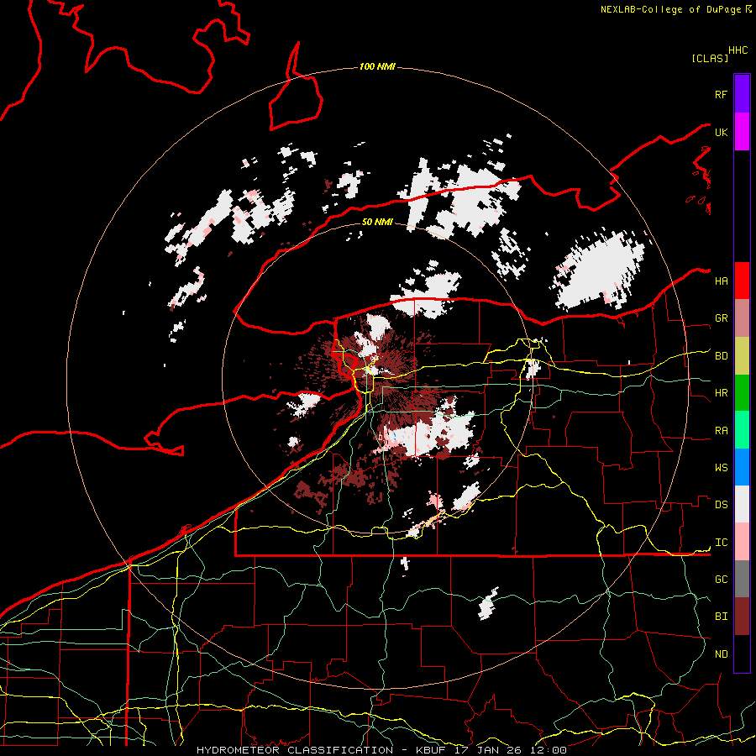The height and width of the screenshot is (756, 756).
Task: Click the DS legend label
Action: [721, 505]
